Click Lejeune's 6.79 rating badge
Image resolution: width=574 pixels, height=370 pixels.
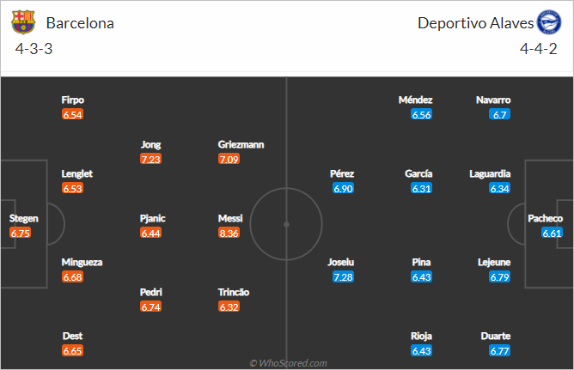(x=500, y=276)
